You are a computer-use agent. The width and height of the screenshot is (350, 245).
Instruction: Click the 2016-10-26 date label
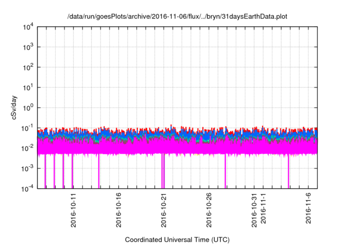209,210
